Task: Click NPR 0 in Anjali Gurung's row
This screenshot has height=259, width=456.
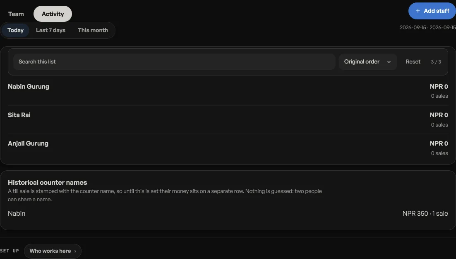Action: [x=439, y=144]
